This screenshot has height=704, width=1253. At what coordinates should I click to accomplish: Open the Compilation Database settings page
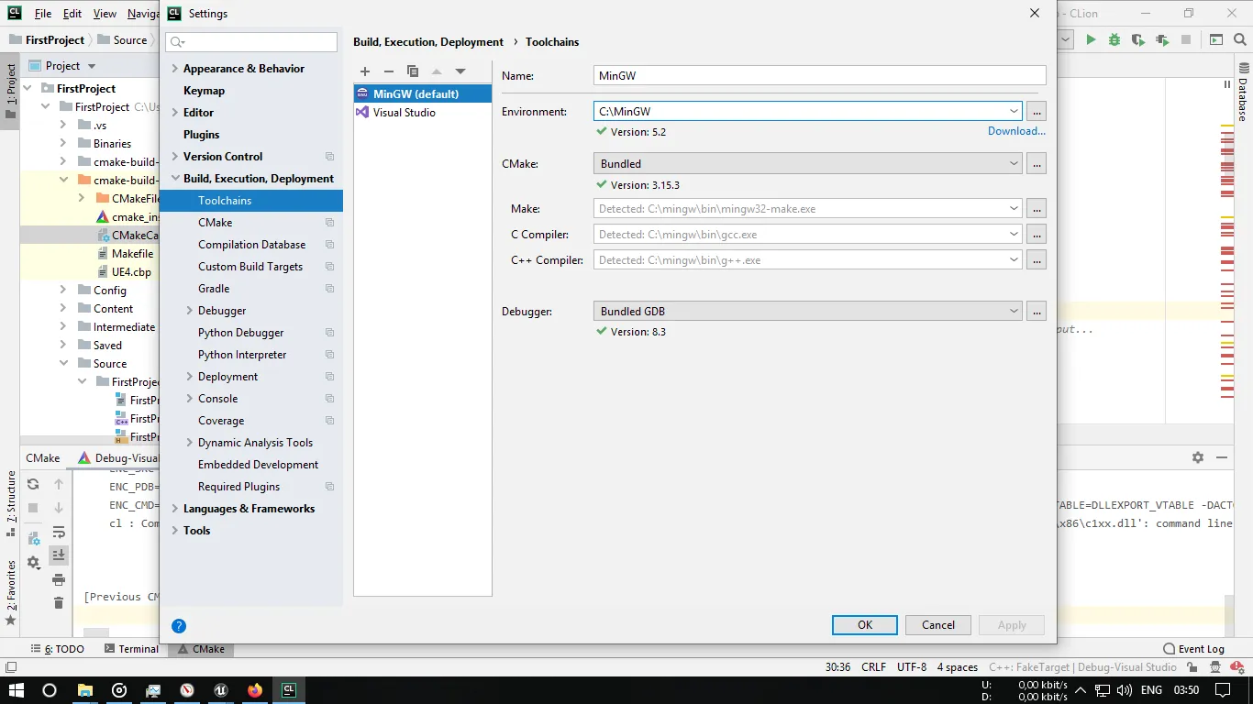point(251,245)
